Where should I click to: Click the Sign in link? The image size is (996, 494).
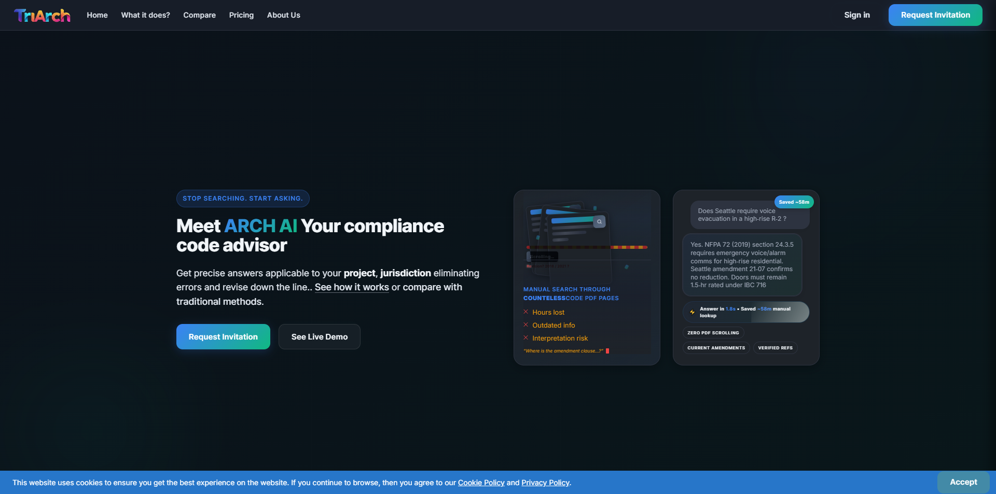point(856,15)
